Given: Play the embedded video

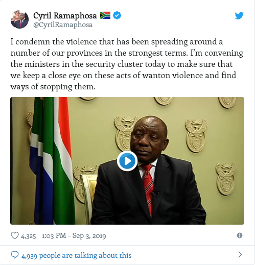Looking at the screenshot, I should pyautogui.click(x=127, y=161).
